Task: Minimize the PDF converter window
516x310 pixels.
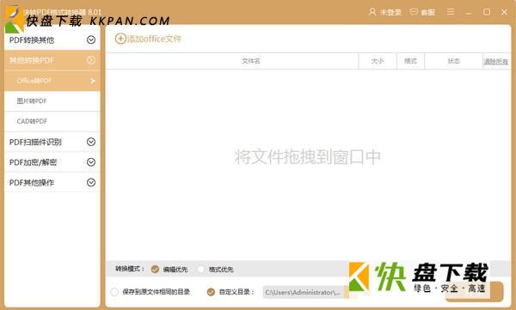Action: [x=469, y=13]
